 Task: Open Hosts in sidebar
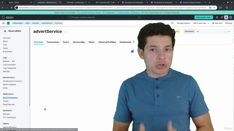click(5, 88)
